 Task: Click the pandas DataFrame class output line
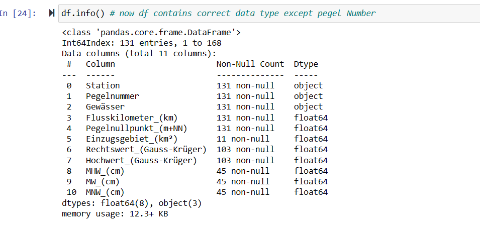tap(151, 33)
